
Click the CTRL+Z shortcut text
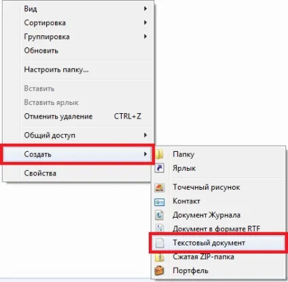(128, 117)
